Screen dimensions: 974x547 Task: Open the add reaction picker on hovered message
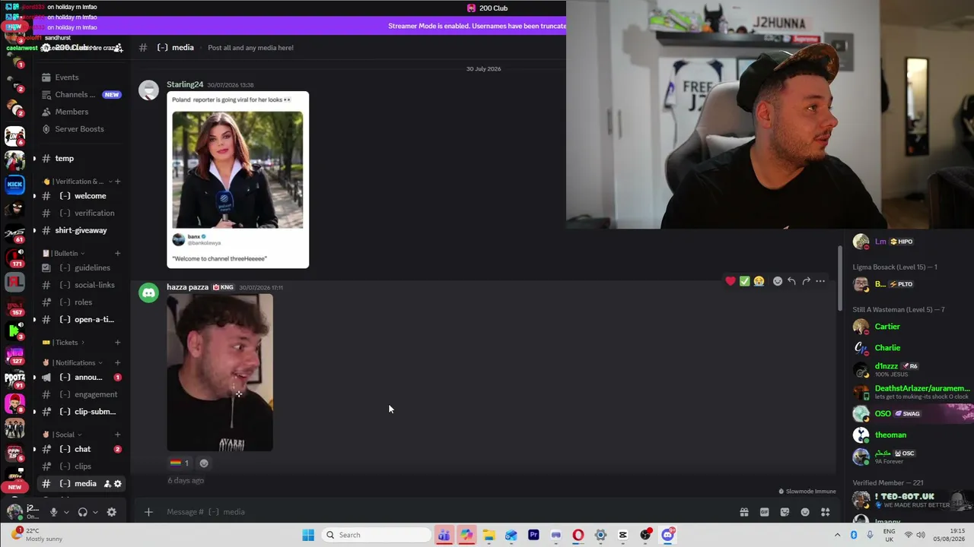777,281
